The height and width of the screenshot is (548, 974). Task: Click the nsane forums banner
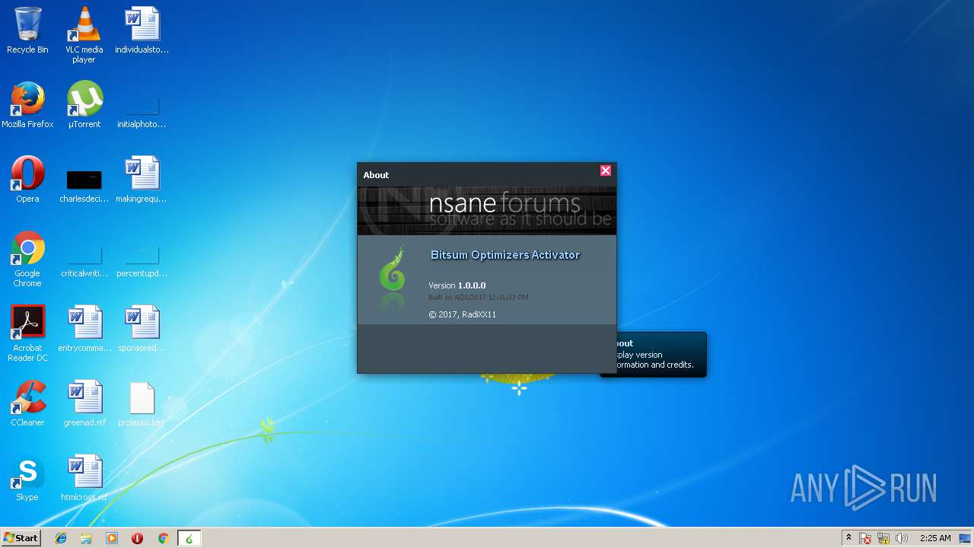(487, 211)
